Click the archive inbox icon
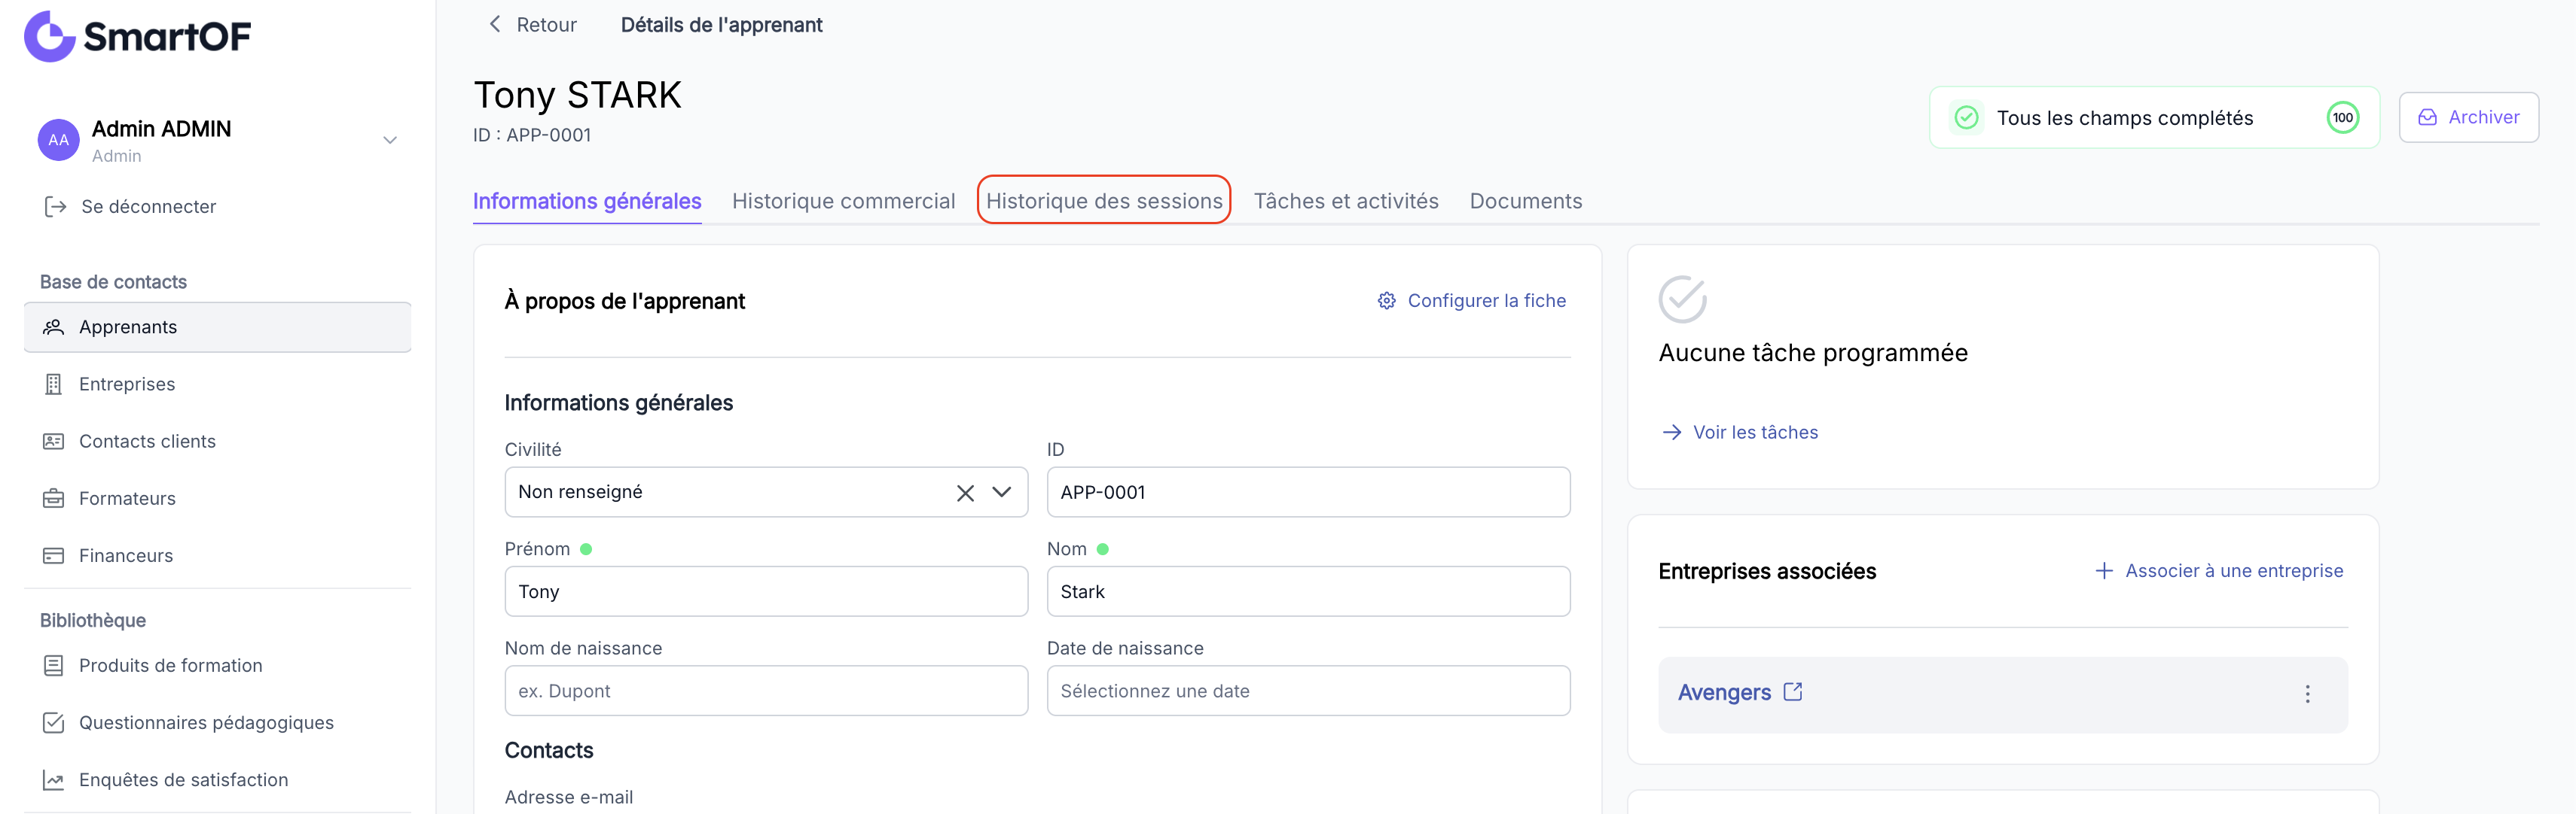Image resolution: width=2576 pixels, height=814 pixels. point(2427,118)
